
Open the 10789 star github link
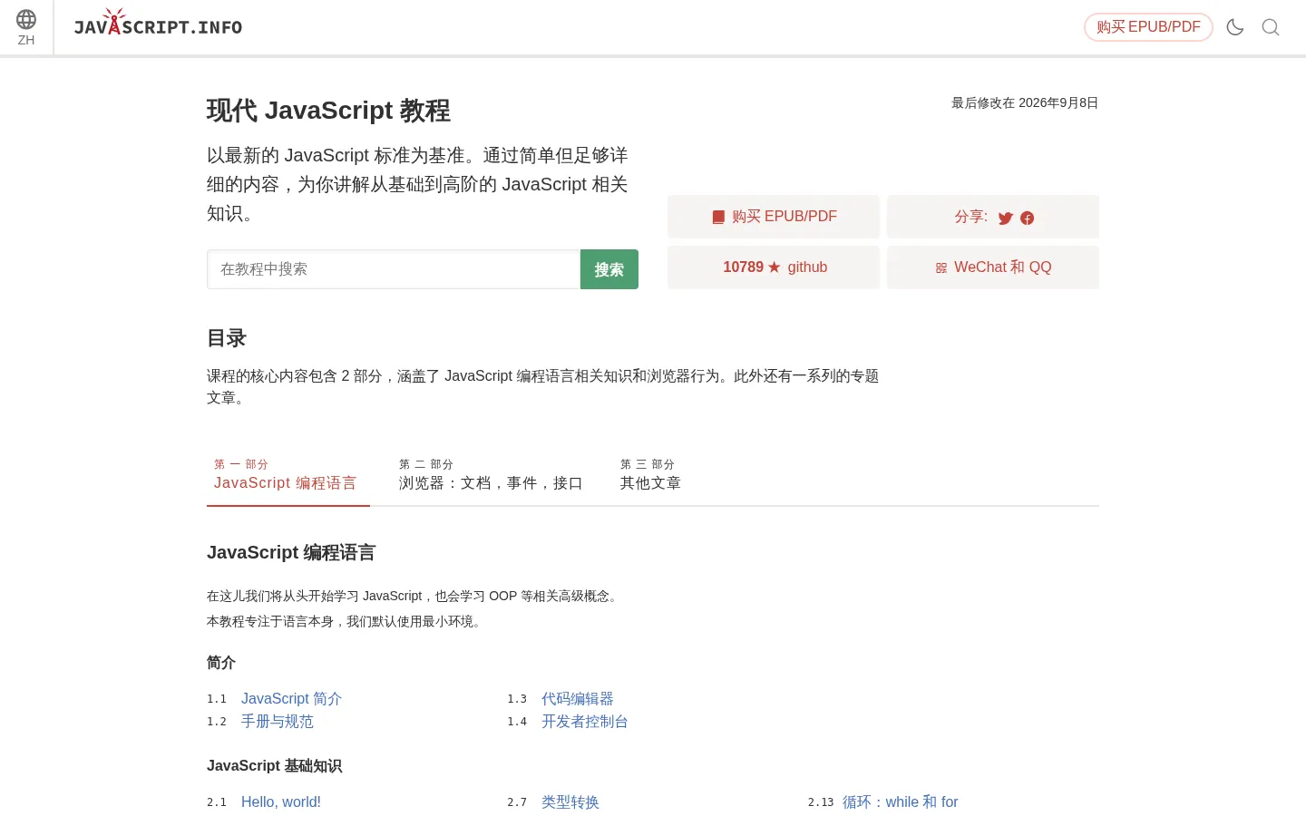[x=774, y=267]
